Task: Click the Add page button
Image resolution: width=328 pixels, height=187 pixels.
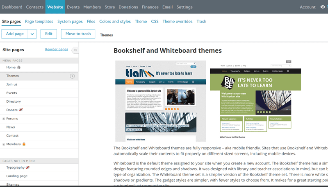Action: click(15, 34)
